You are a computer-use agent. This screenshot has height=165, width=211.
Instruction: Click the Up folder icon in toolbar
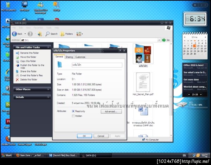40,34
